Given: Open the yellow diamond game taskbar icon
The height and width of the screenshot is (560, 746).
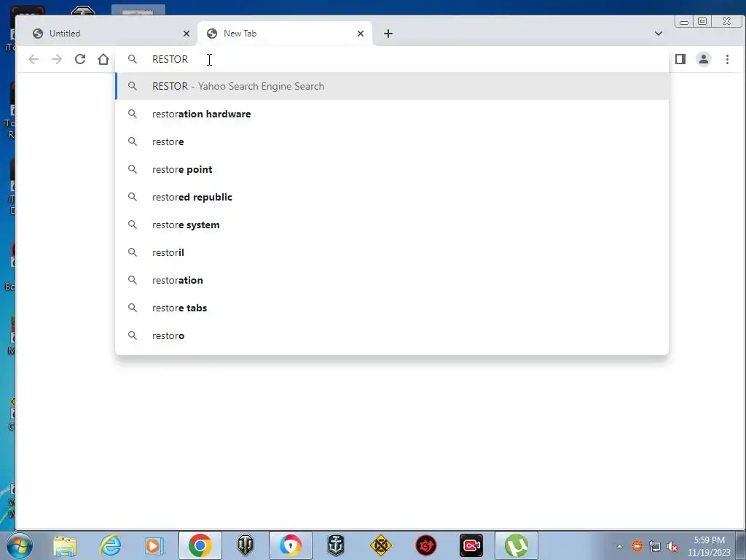Looking at the screenshot, I should 380,545.
